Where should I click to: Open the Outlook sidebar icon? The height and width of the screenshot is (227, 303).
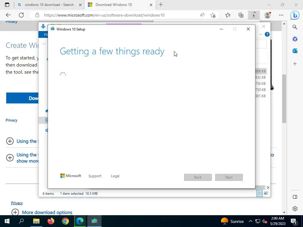click(295, 51)
